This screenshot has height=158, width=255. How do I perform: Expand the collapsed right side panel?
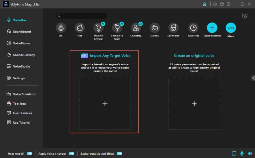tap(253, 78)
